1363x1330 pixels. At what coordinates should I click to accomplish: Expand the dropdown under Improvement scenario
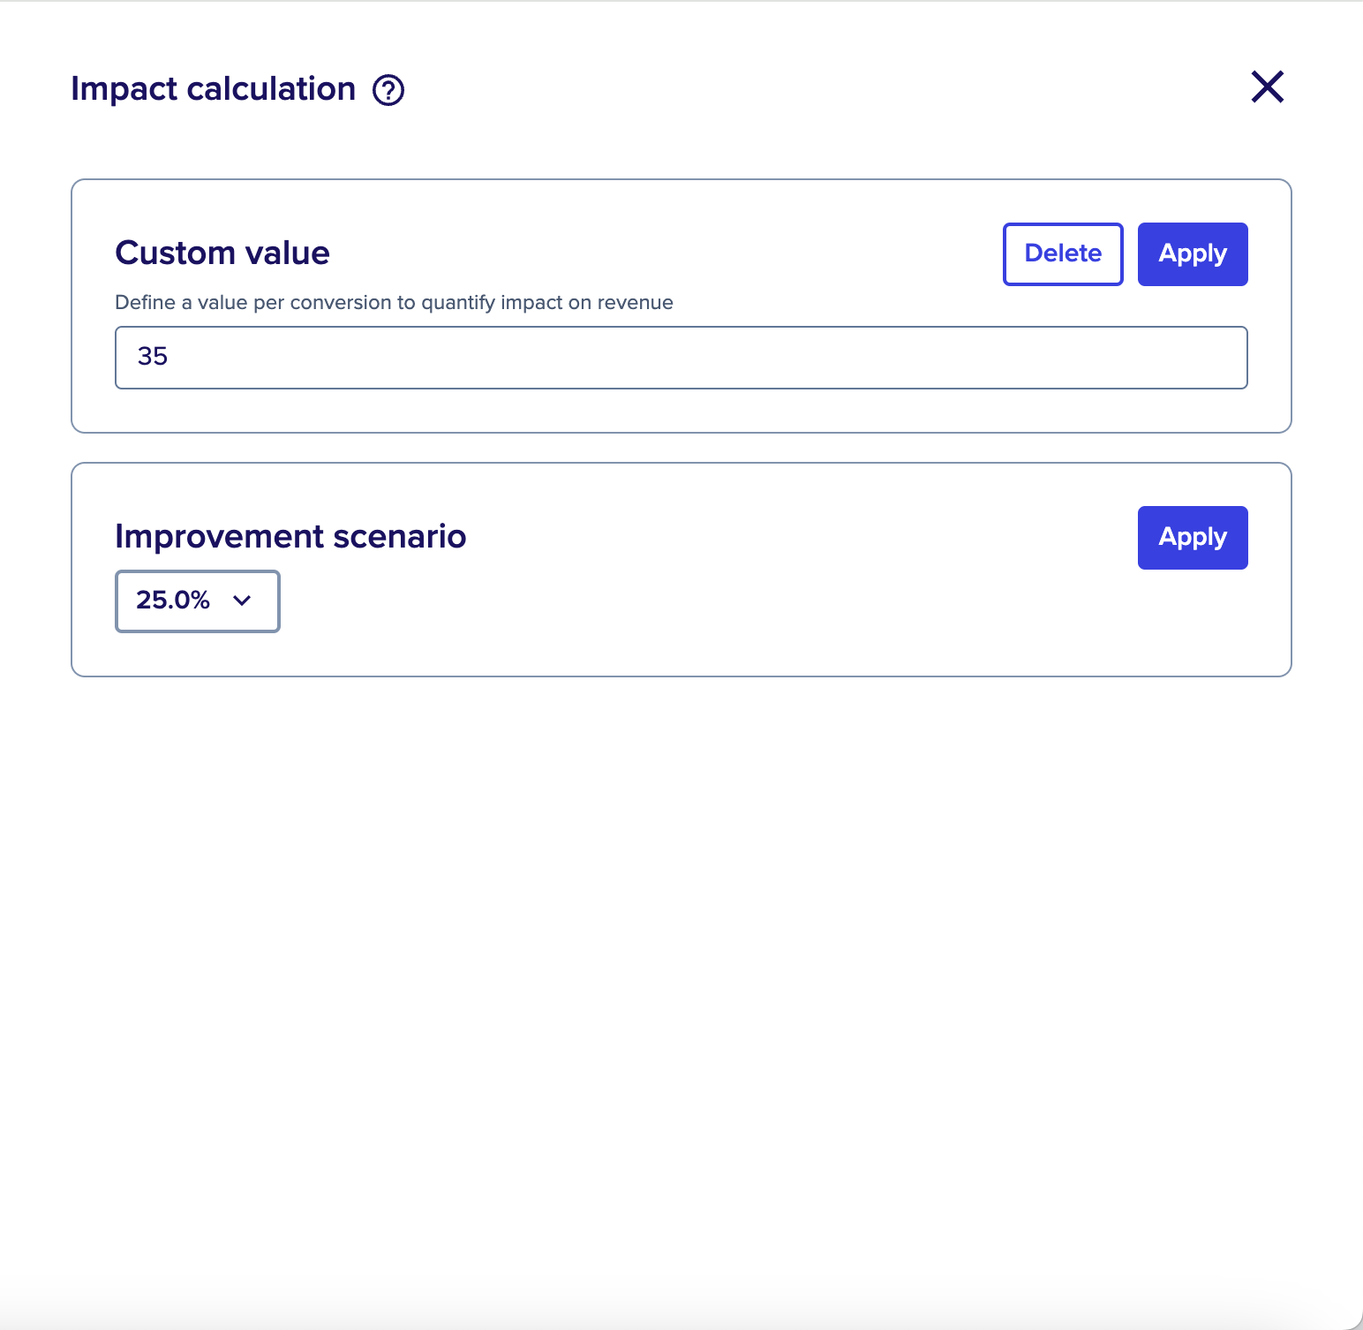[x=198, y=601]
